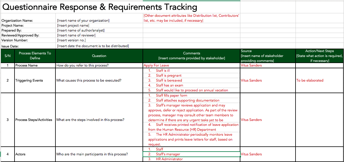Select the 'Staff has an exam' cell

pyautogui.click(x=192, y=85)
